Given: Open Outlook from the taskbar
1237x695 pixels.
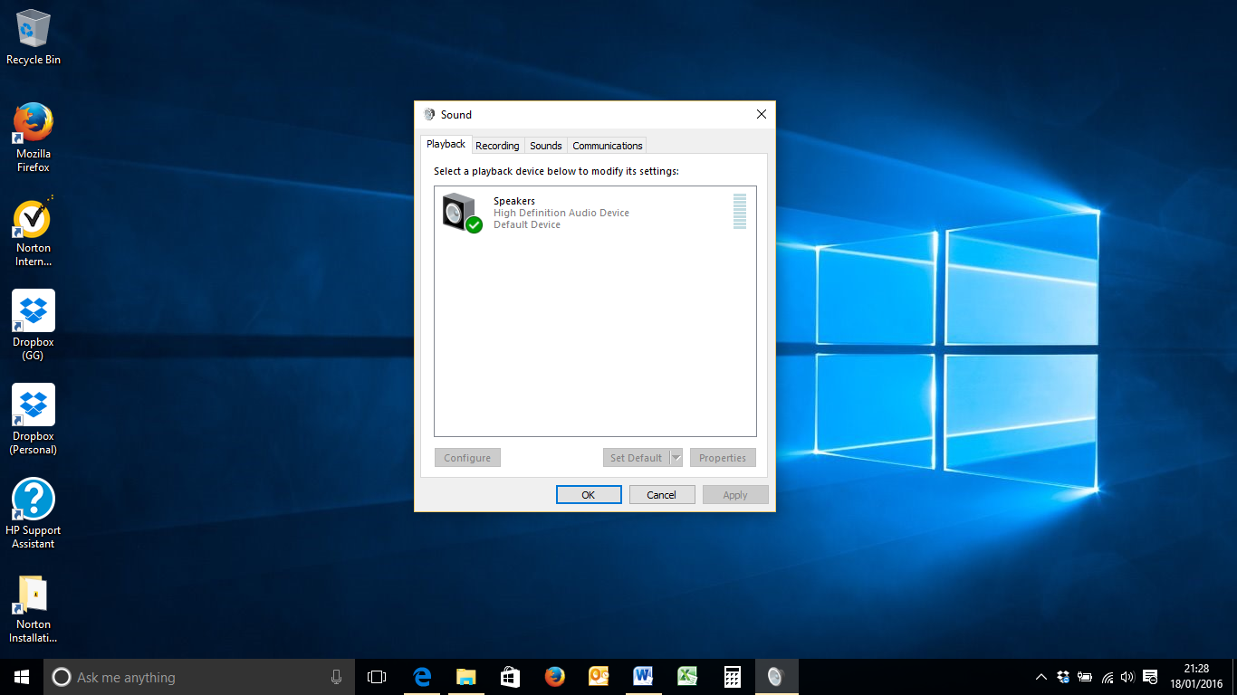Looking at the screenshot, I should click(599, 677).
